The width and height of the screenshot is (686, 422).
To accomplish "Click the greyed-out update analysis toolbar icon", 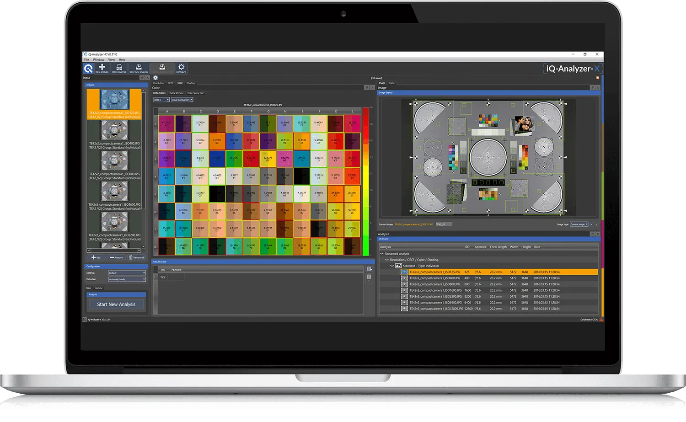I will pos(162,69).
